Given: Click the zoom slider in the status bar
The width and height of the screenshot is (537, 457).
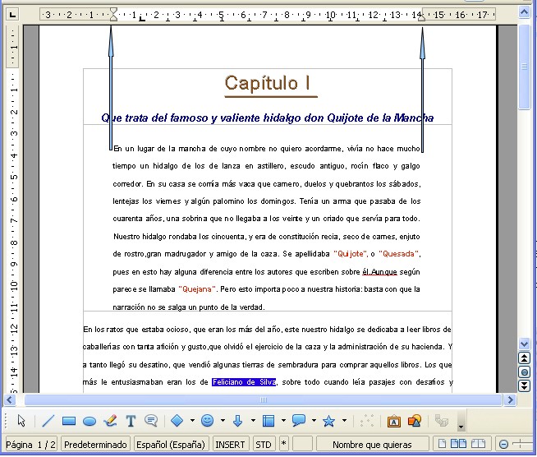Looking at the screenshot, I should coord(522,445).
